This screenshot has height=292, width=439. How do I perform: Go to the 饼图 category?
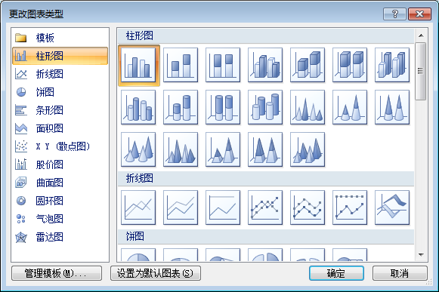pos(60,92)
